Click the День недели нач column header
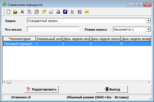The image size is (154, 102). [76, 39]
